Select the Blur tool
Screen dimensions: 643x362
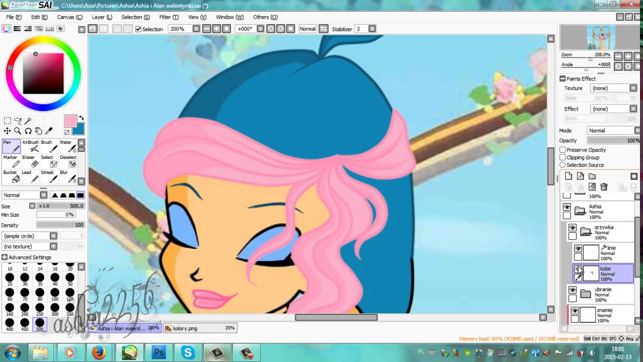tap(67, 176)
